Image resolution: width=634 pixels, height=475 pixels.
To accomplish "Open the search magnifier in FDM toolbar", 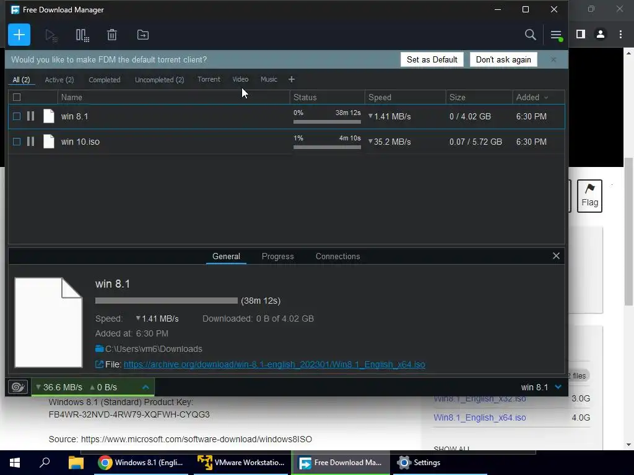I will 530,35.
